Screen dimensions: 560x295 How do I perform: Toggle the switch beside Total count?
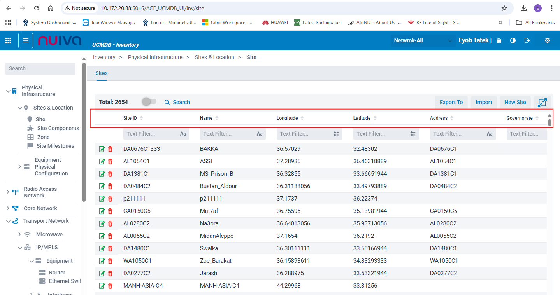(x=149, y=102)
